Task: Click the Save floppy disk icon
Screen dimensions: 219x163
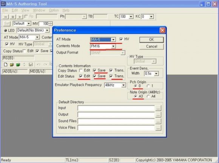Action: pos(31,64)
